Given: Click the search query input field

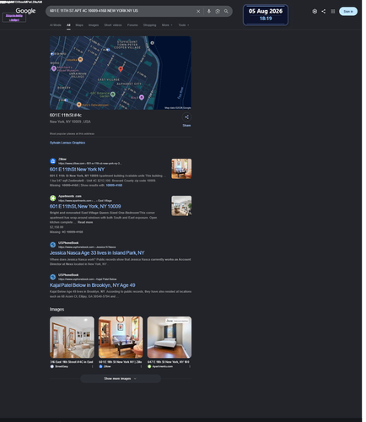Looking at the screenshot, I should tap(121, 11).
